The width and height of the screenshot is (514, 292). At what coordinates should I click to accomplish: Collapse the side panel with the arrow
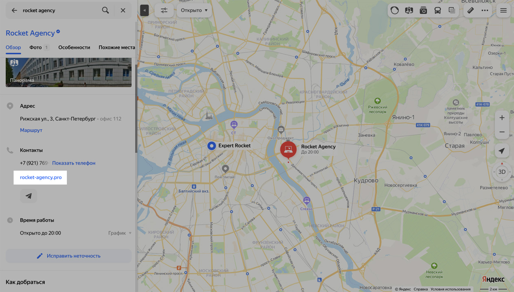[x=144, y=10]
